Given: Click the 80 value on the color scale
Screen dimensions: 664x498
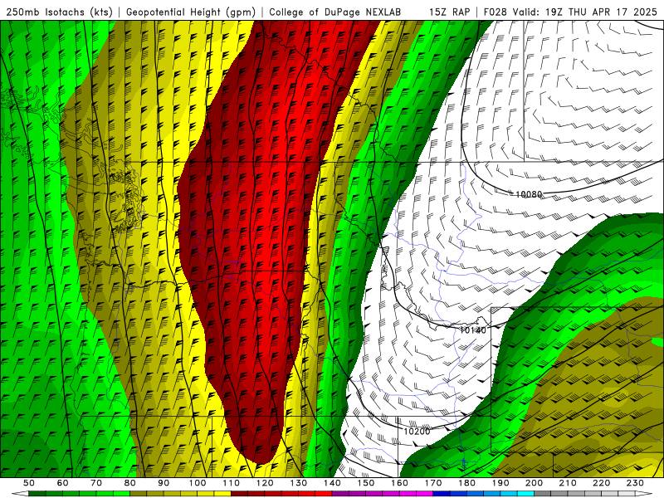Looking at the screenshot, I should (x=129, y=483).
